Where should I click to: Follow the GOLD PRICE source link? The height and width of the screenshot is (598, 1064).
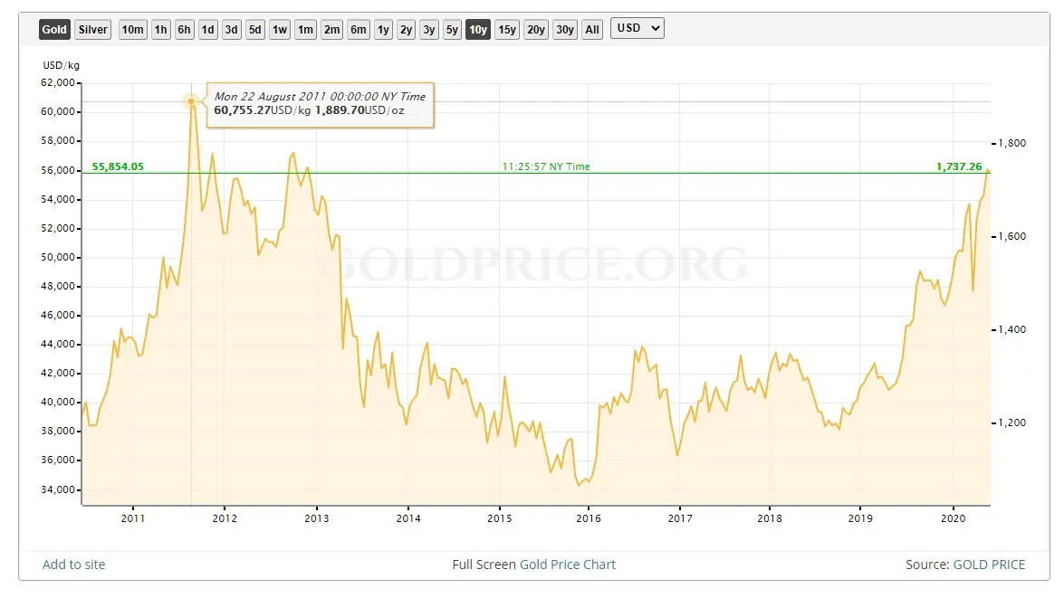pyautogui.click(x=989, y=565)
